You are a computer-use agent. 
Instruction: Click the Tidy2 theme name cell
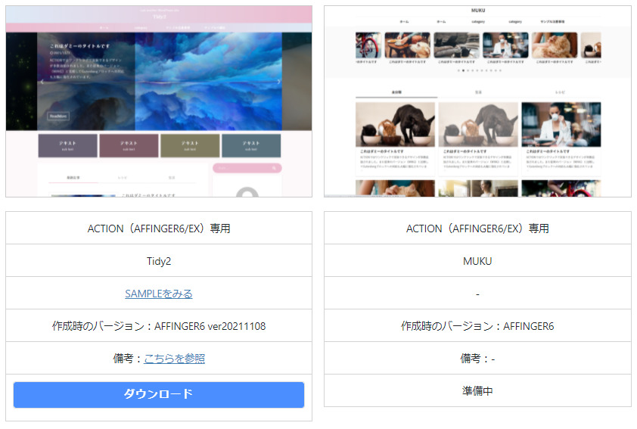click(x=159, y=261)
